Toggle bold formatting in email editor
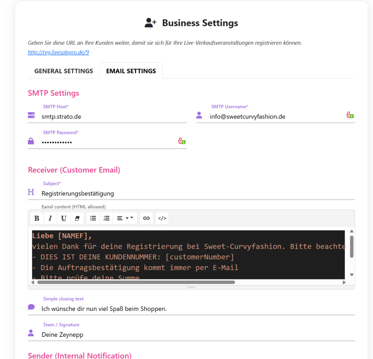 coord(37,218)
